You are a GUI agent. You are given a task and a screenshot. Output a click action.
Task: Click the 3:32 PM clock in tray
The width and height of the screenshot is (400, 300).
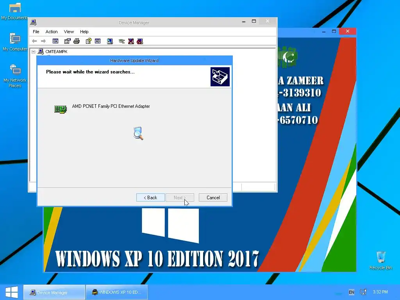click(x=380, y=292)
